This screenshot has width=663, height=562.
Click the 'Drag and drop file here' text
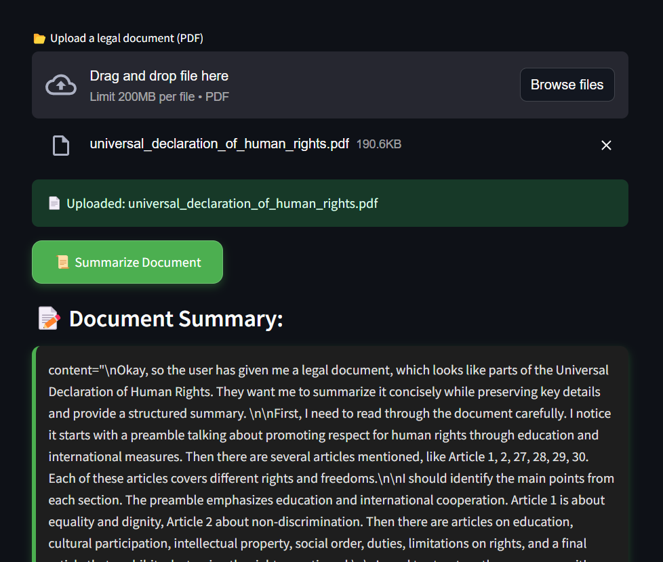point(159,76)
